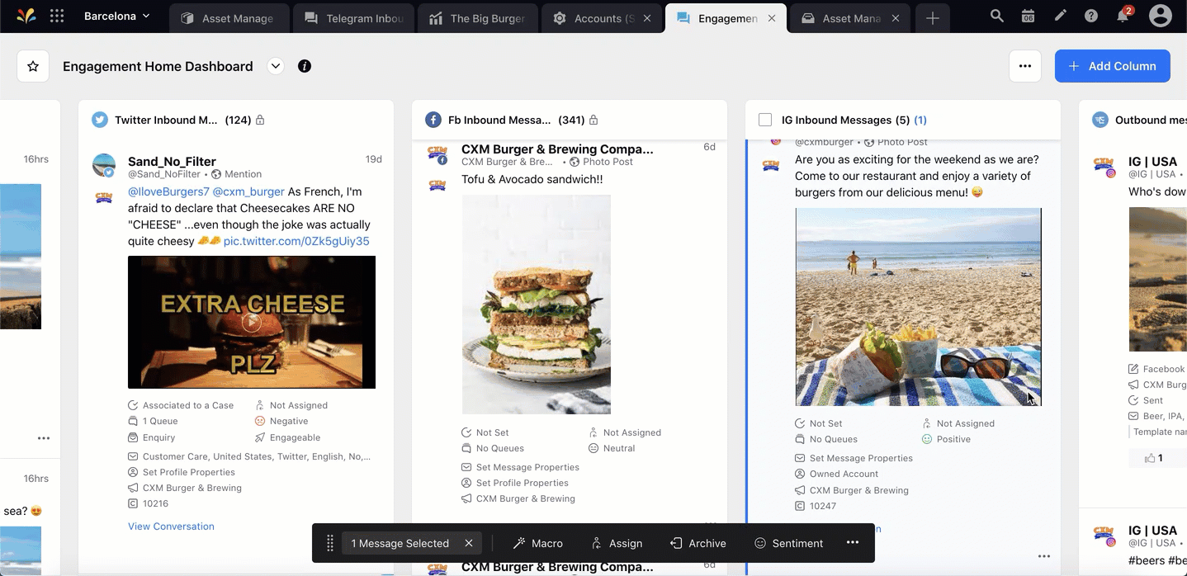Open the pic.twitter.com/0Zk5gUiy35 link
1187x576 pixels.
pyautogui.click(x=296, y=241)
